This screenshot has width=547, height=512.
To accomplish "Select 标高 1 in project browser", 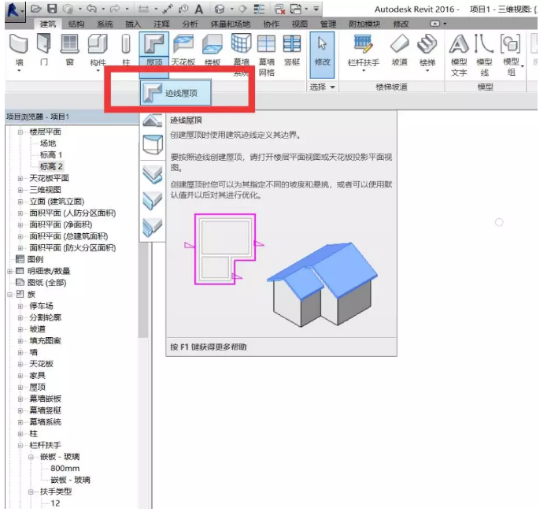I will coord(51,154).
